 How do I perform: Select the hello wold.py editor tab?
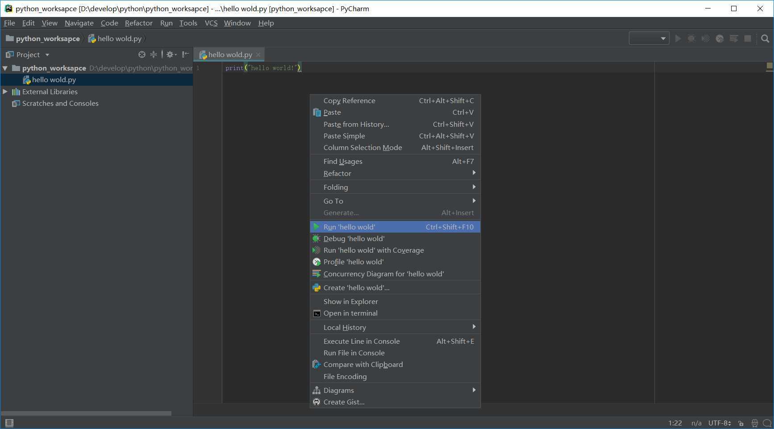[229, 54]
